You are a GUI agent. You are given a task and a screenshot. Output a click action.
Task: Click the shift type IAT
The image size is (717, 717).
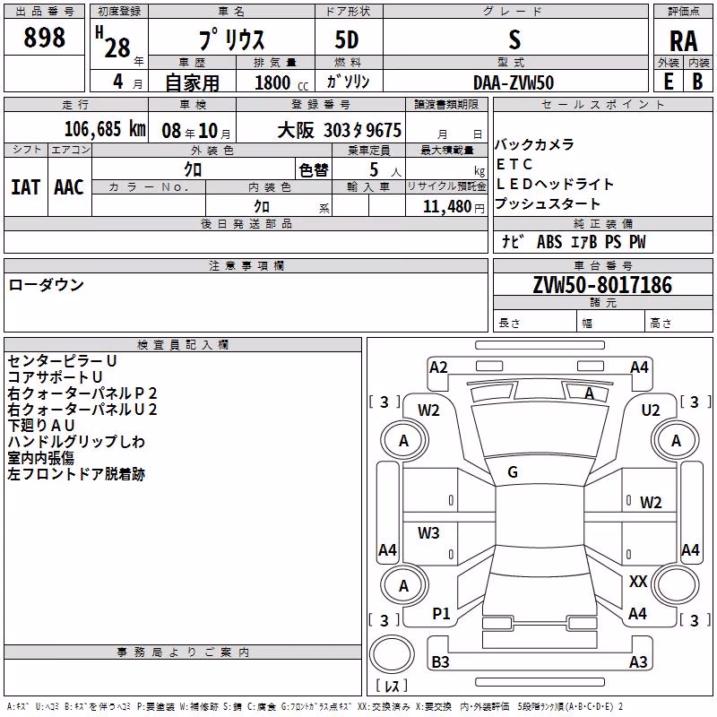click(26, 187)
